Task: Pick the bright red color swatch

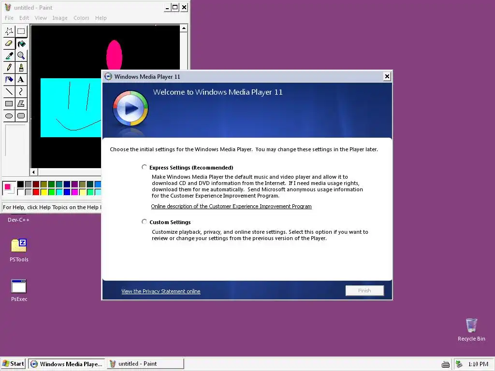Action: coord(36,192)
